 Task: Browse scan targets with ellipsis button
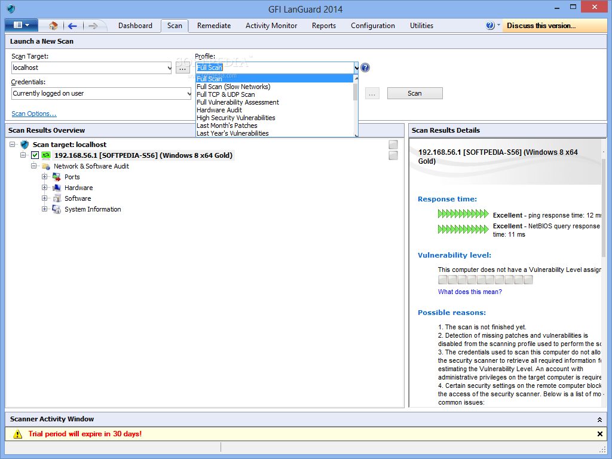click(183, 68)
